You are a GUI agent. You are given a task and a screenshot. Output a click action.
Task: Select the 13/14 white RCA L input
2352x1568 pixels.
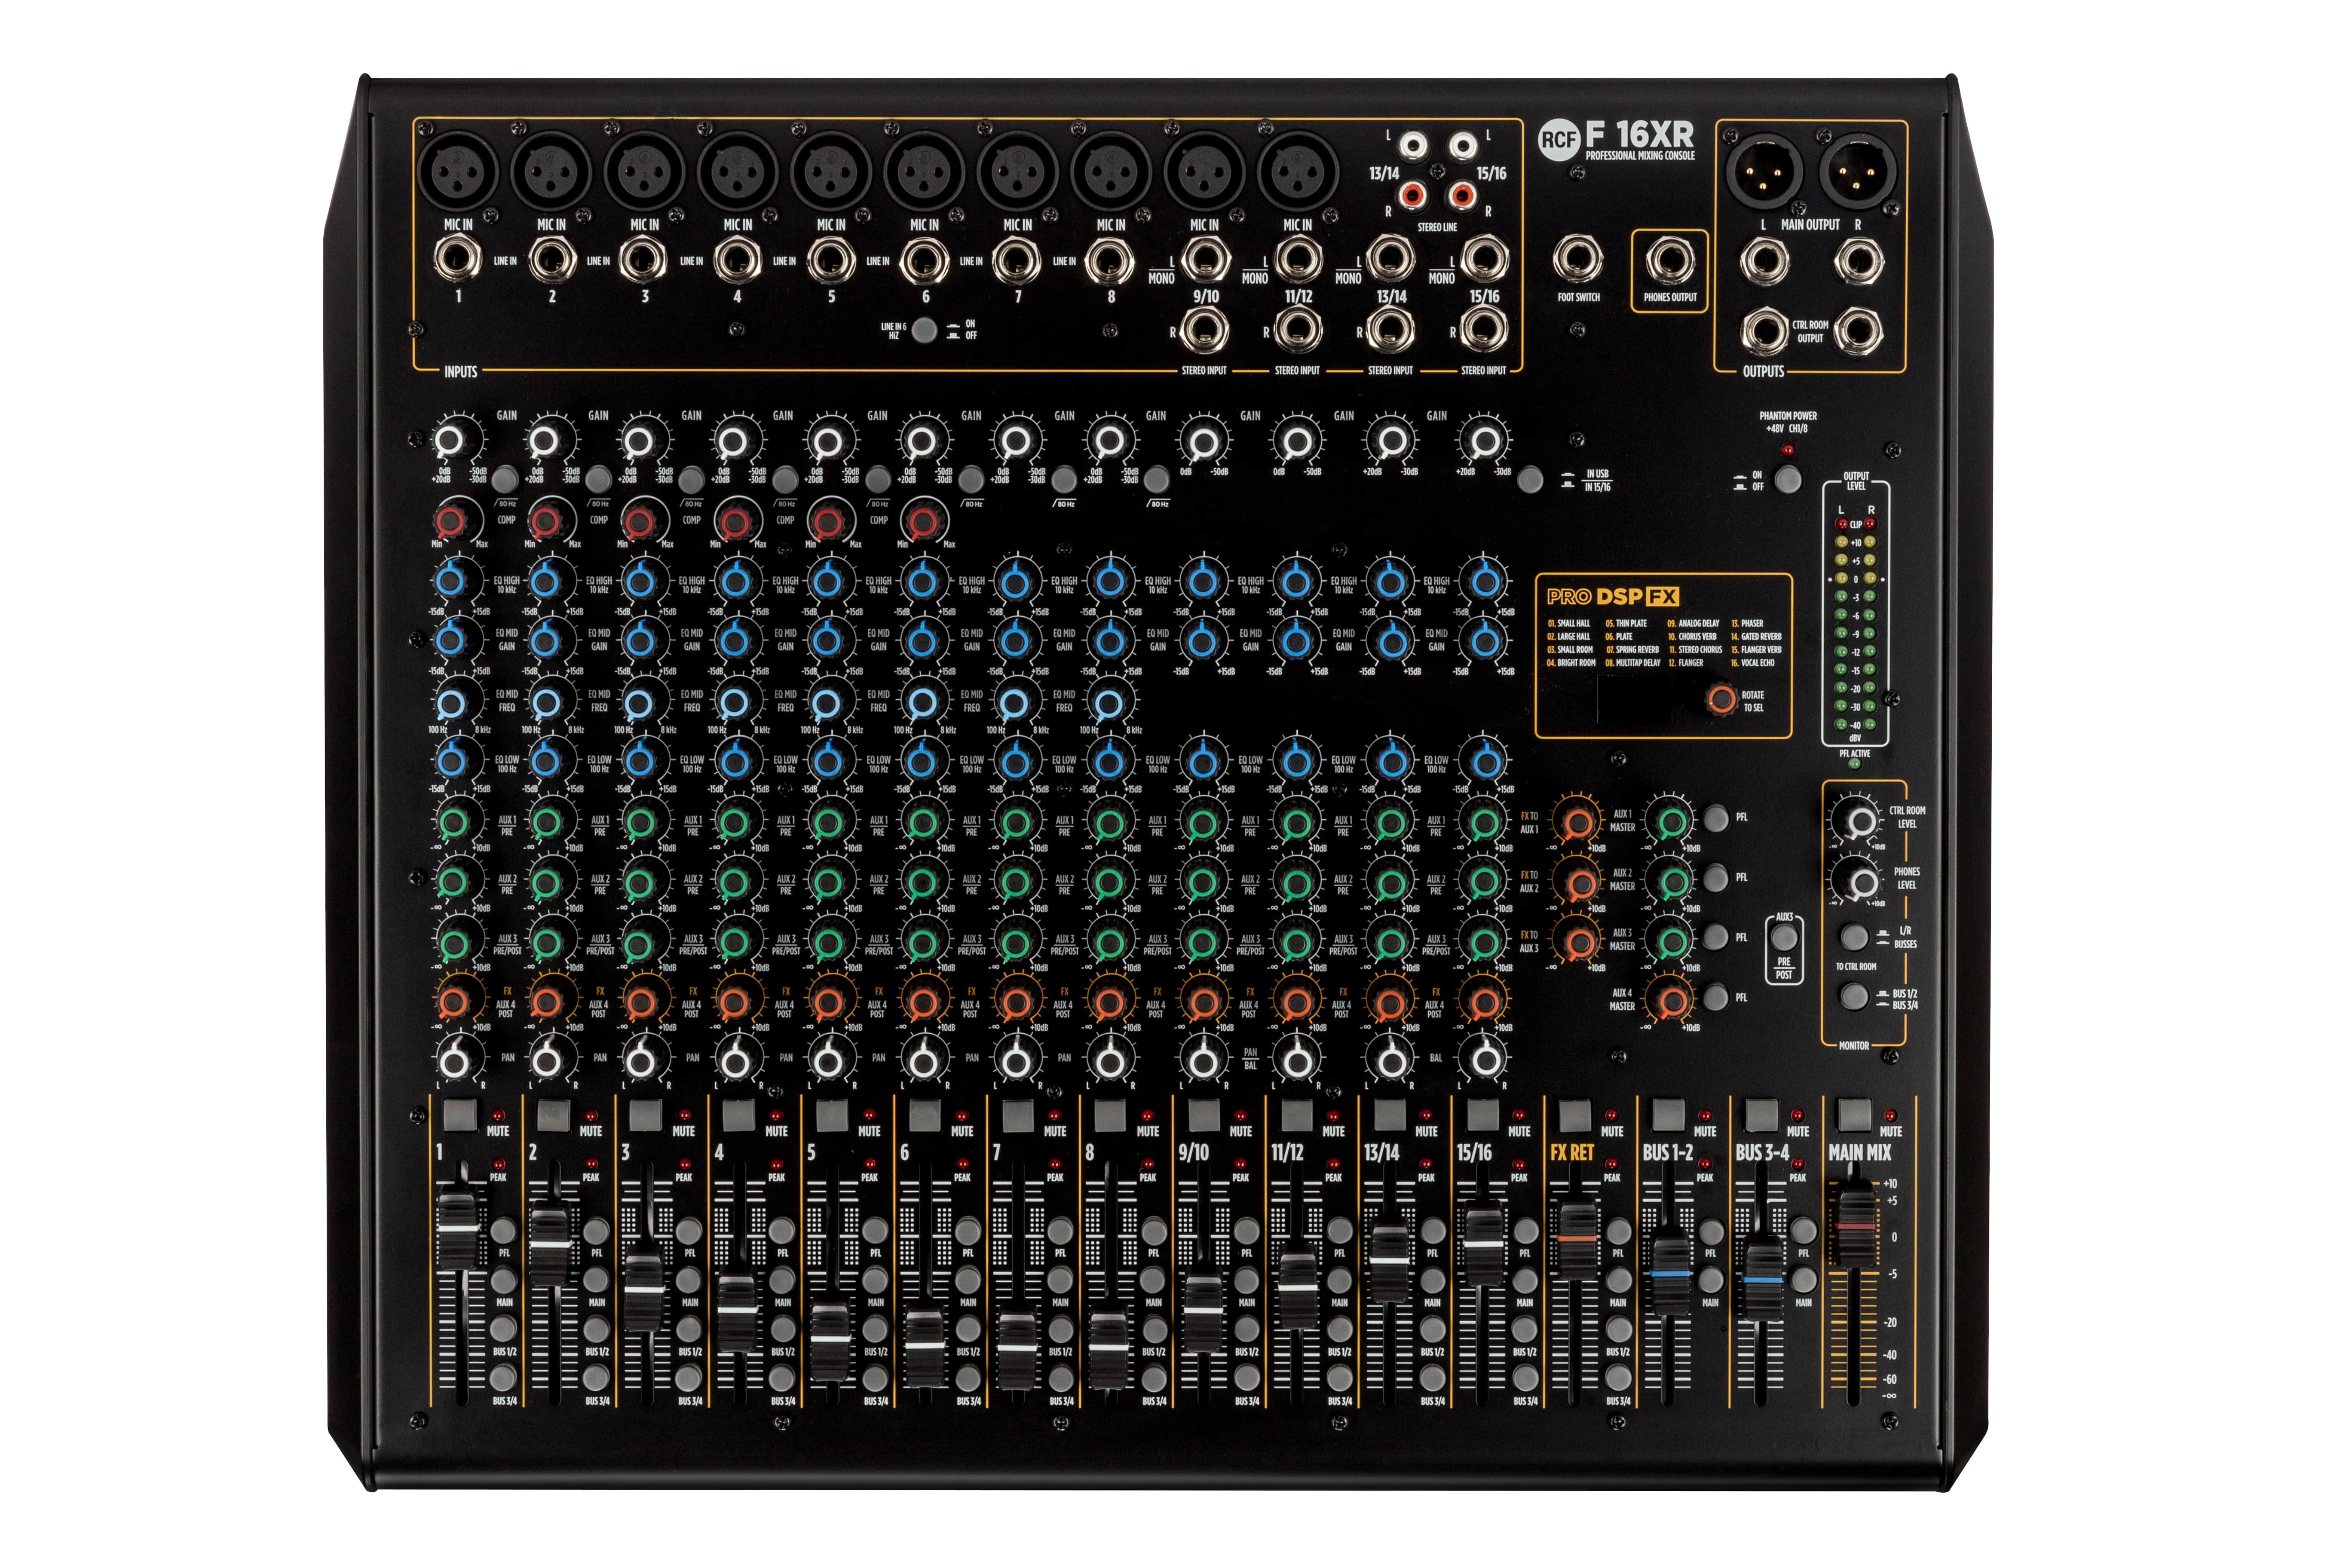coord(1412,147)
